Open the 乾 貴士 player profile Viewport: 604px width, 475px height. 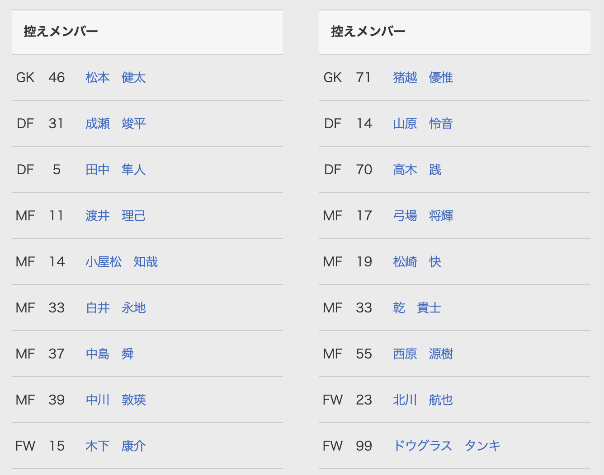click(417, 308)
